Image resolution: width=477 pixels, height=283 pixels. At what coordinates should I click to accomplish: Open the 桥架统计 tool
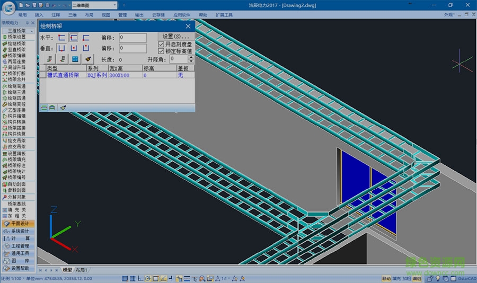point(16,171)
